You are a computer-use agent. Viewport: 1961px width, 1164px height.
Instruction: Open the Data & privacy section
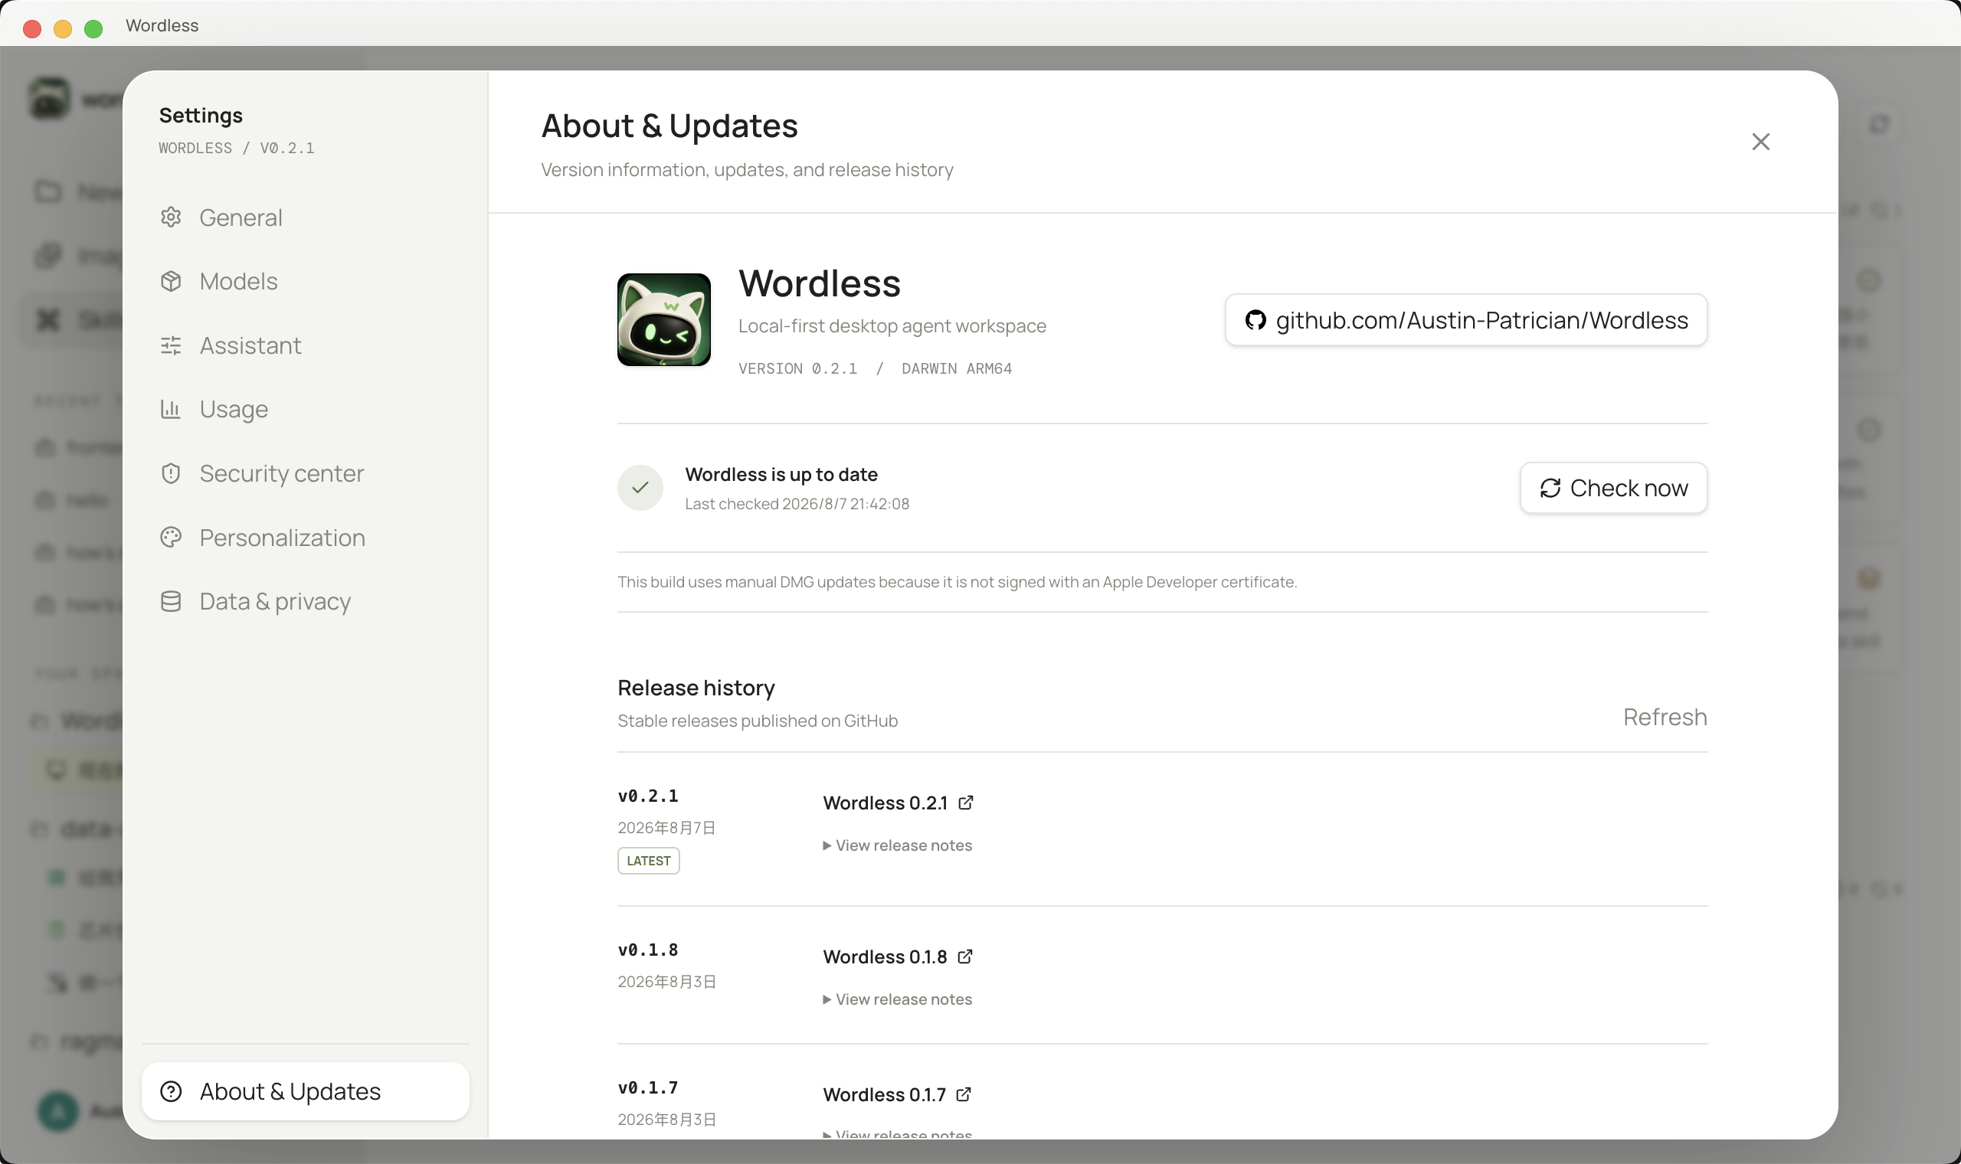(x=305, y=602)
